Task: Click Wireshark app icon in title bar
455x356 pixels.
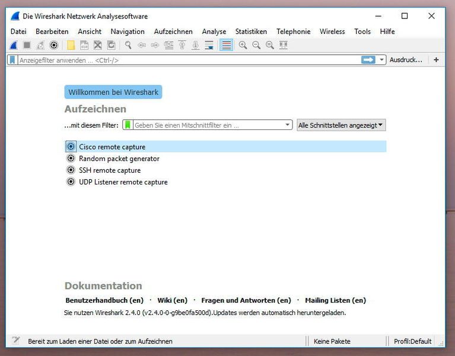Action: (x=15, y=16)
